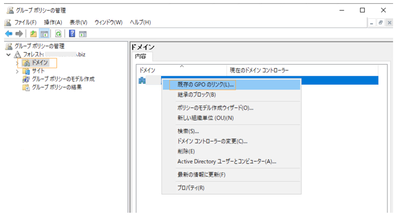Restore the inner MDI child window
Image resolution: width=399 pixels, height=221 pixels.
tap(381, 23)
